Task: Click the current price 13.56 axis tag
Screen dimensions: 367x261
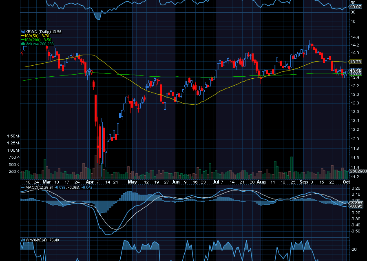Action: (x=356, y=71)
